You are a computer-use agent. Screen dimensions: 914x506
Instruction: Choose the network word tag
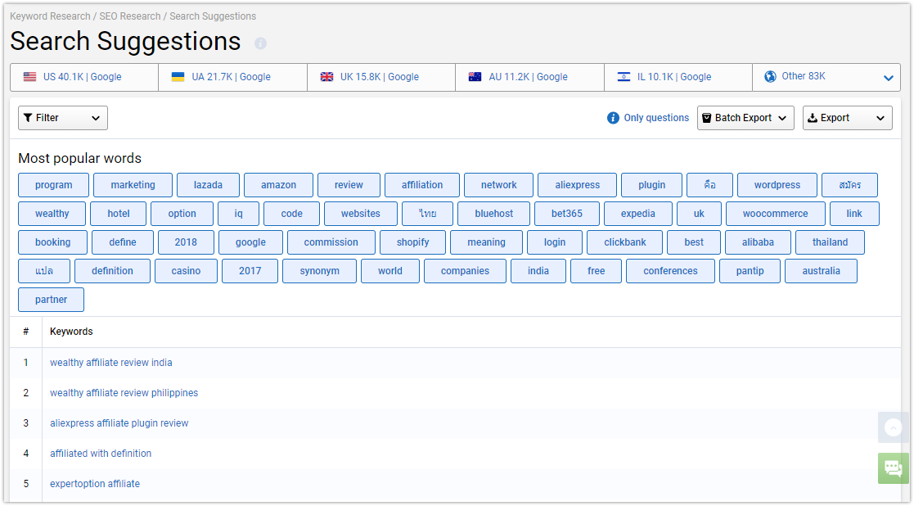[x=499, y=185]
